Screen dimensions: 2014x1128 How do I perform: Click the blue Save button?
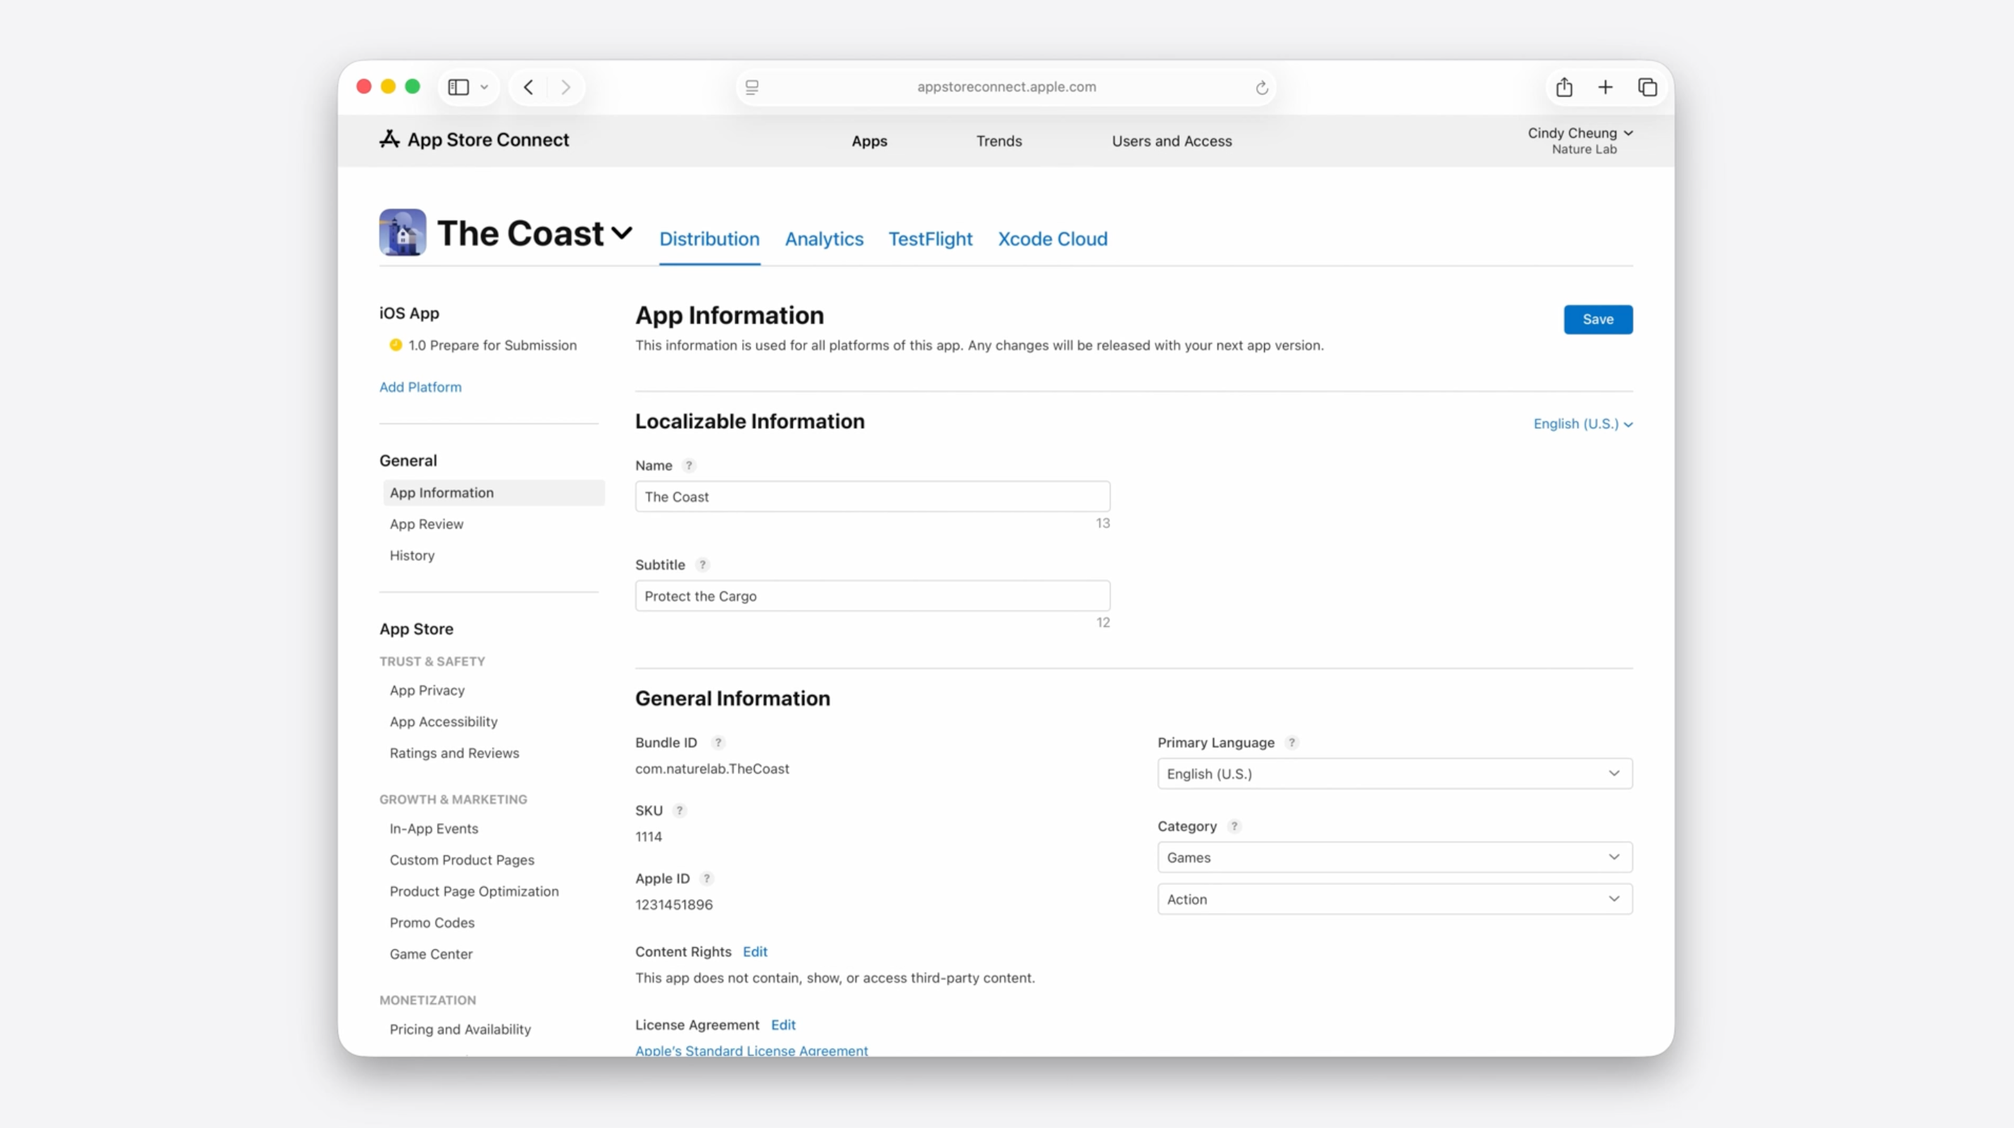1597,319
